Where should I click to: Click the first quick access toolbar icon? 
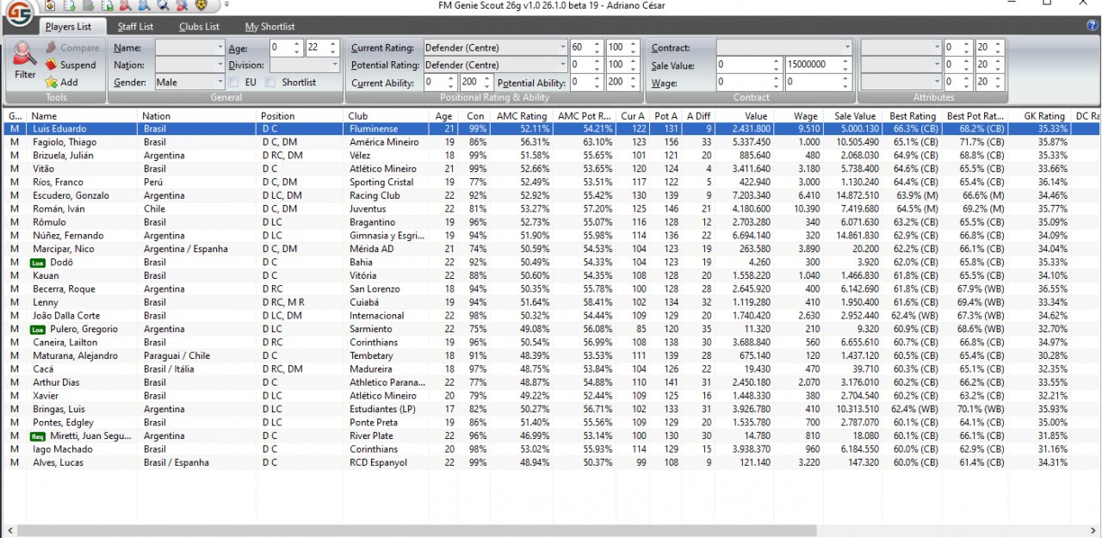(49, 5)
